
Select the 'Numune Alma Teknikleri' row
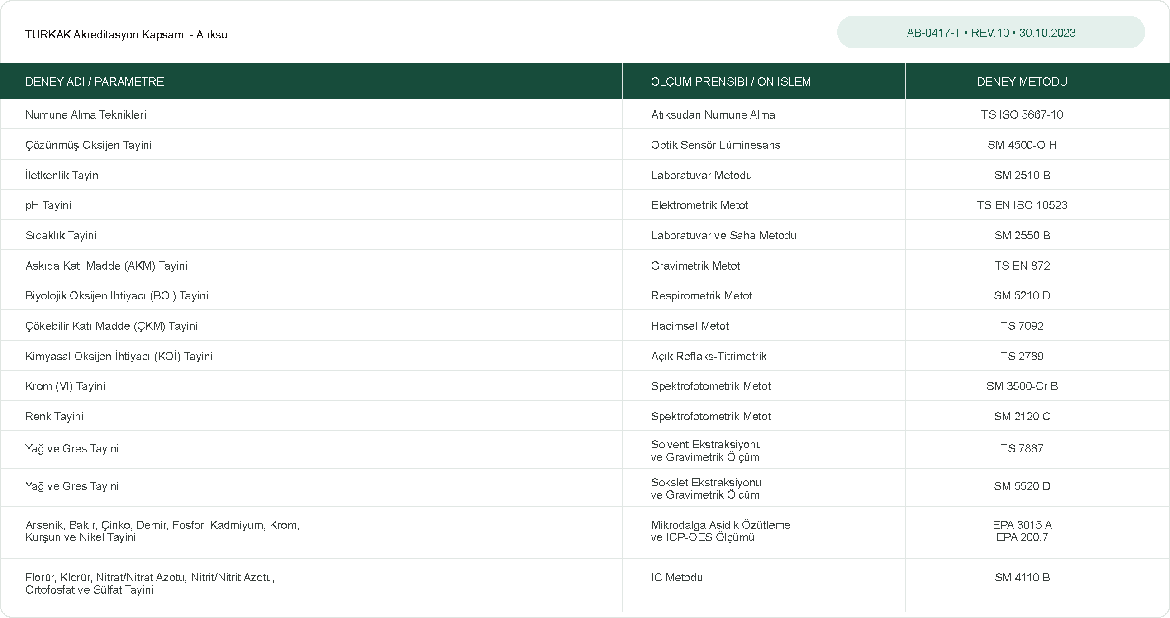[x=585, y=114]
